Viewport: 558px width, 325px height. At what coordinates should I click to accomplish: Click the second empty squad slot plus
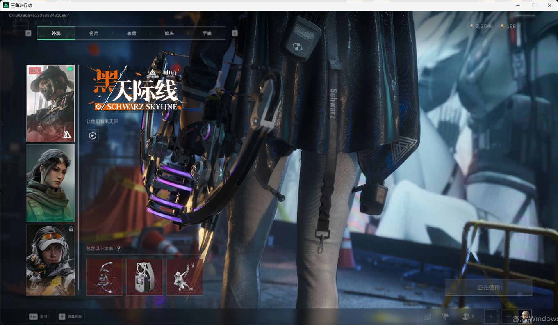pos(508,317)
